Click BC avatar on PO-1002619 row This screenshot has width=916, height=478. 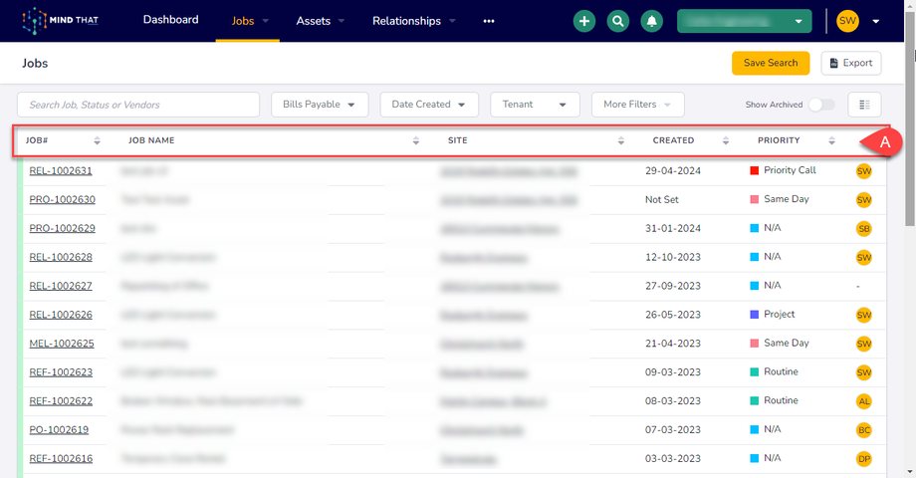[864, 430]
